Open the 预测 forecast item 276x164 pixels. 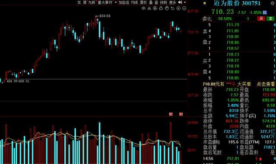[x=163, y=2]
